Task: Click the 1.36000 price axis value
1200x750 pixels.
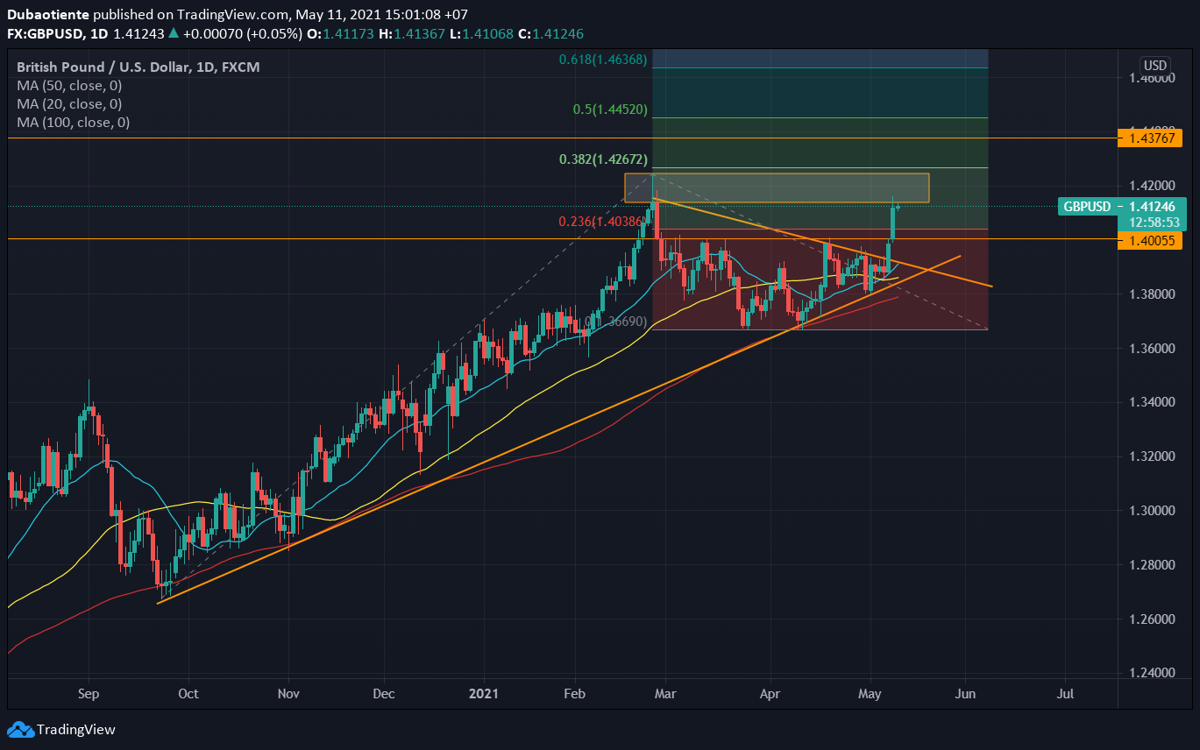Action: (x=1153, y=348)
